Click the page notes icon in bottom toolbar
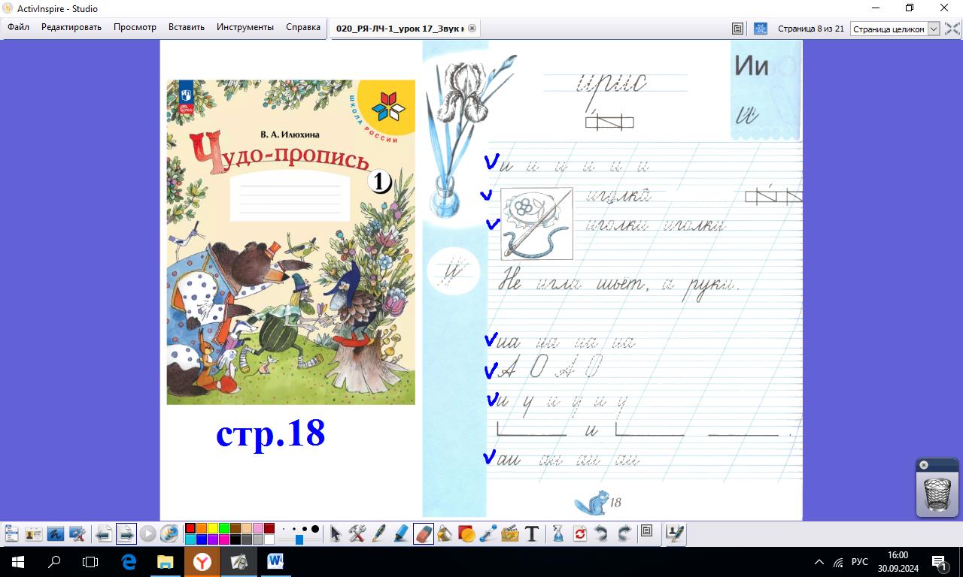Screen dimensions: 963x577 tap(646, 531)
